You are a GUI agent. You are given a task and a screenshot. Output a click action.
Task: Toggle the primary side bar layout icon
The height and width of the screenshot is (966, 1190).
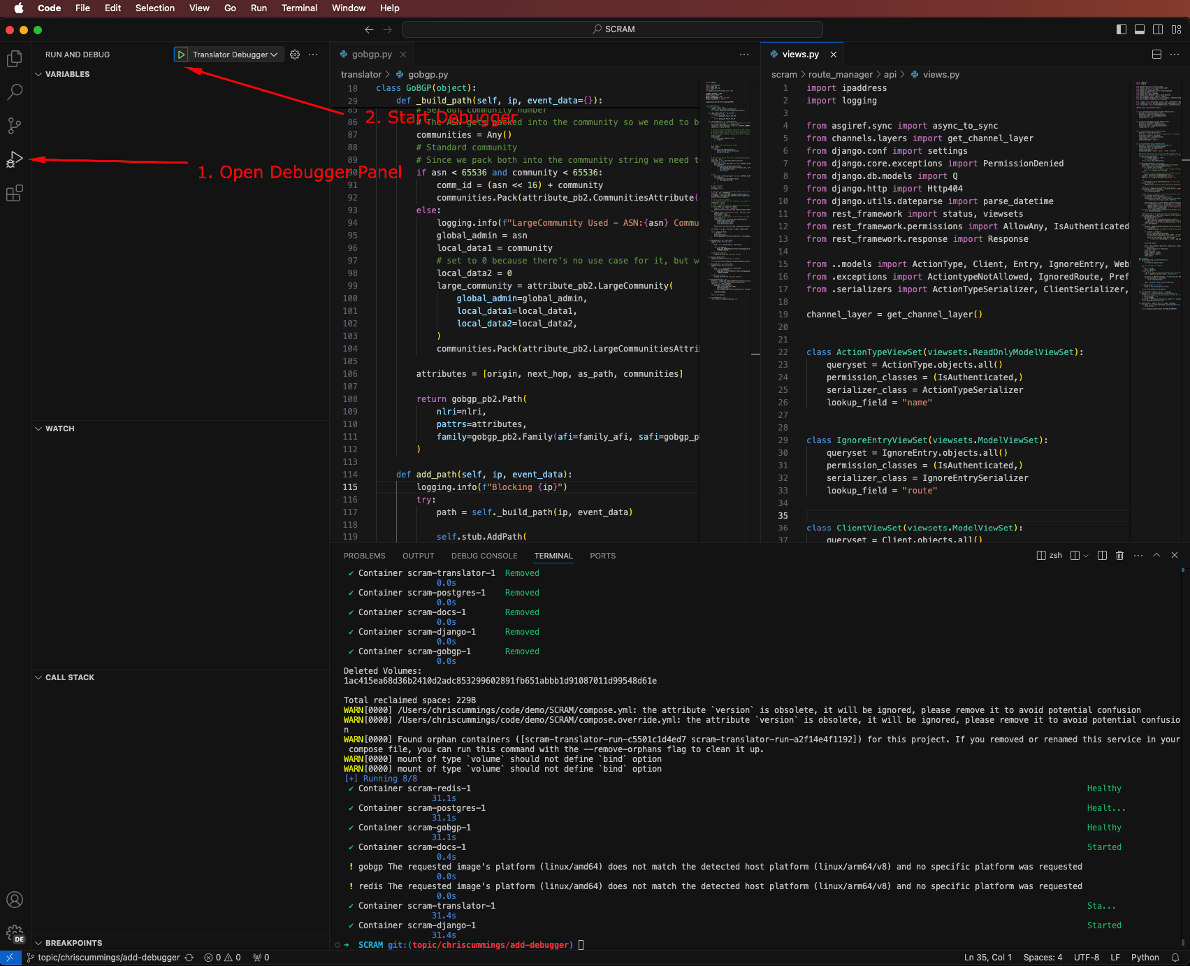pyautogui.click(x=1122, y=29)
